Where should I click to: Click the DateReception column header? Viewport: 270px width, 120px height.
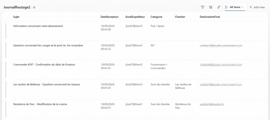(x=109, y=17)
